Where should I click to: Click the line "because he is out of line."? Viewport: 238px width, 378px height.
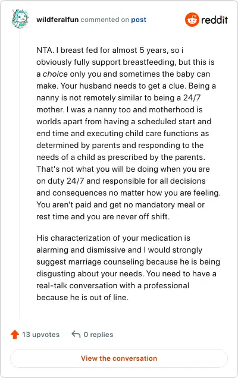pos(82,297)
